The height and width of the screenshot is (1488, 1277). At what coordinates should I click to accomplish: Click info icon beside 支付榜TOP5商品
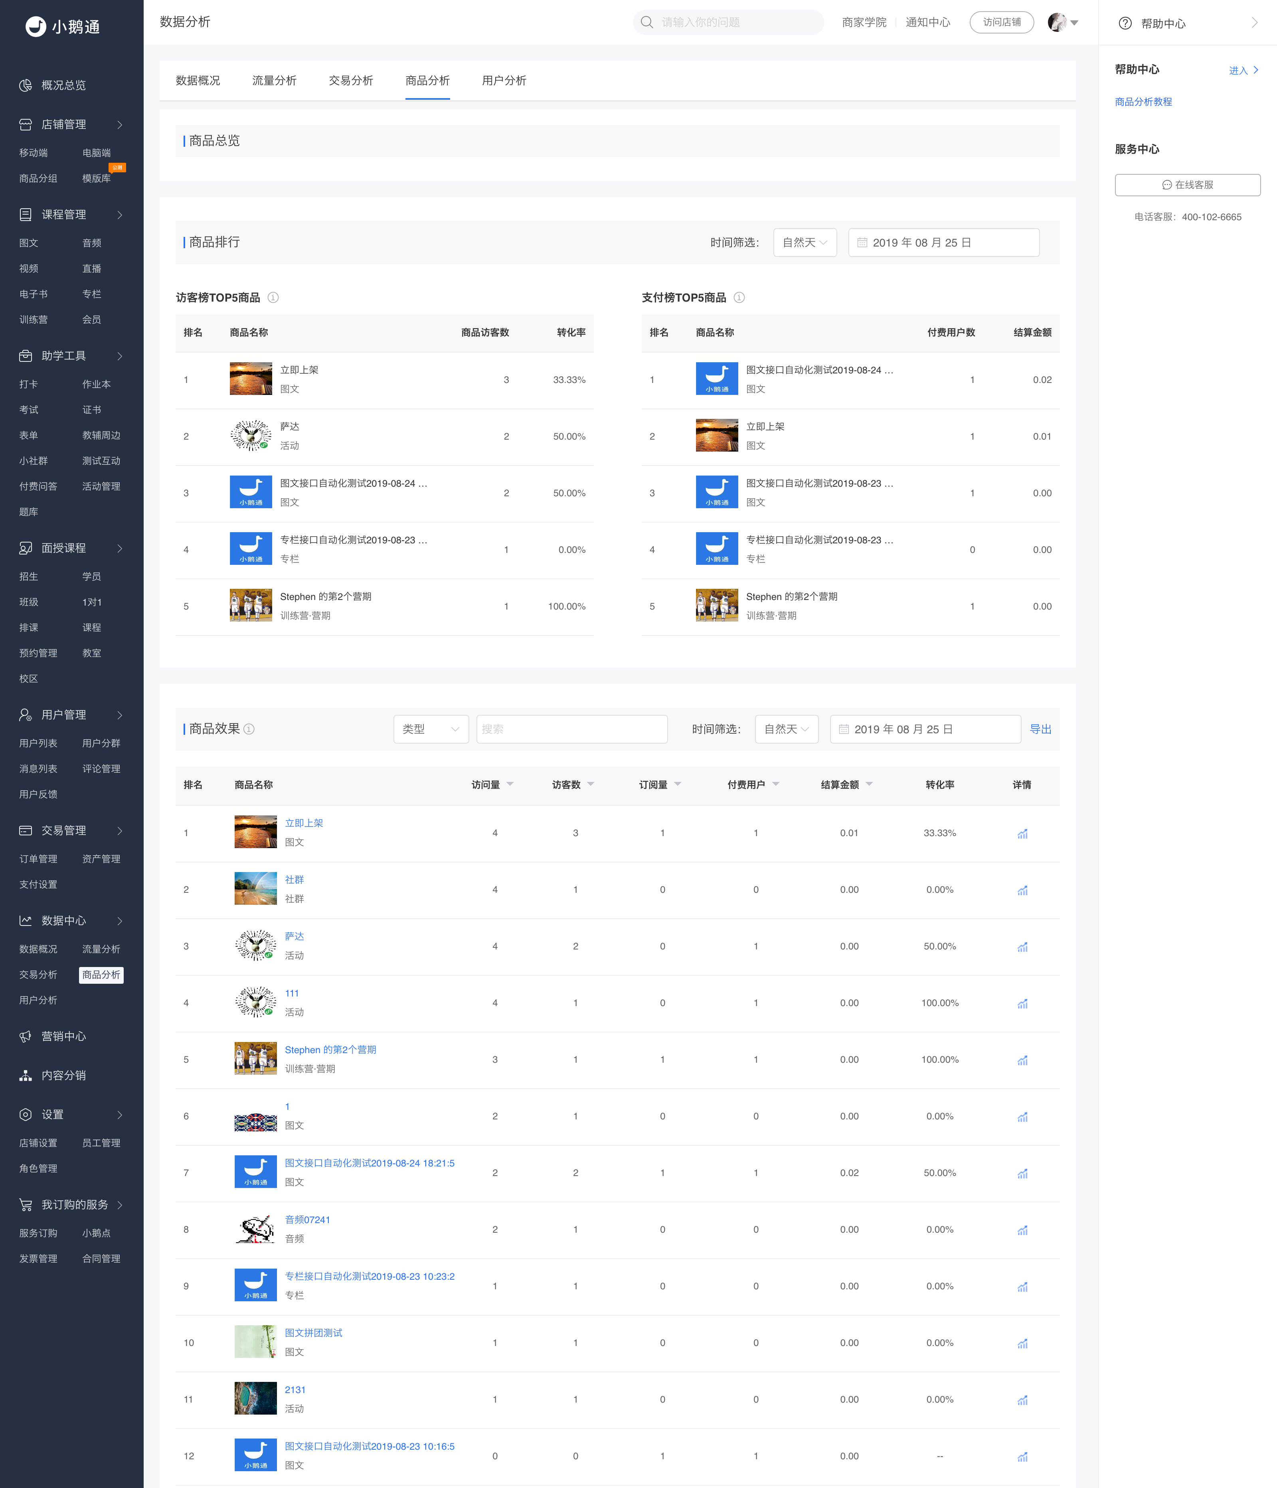(739, 297)
